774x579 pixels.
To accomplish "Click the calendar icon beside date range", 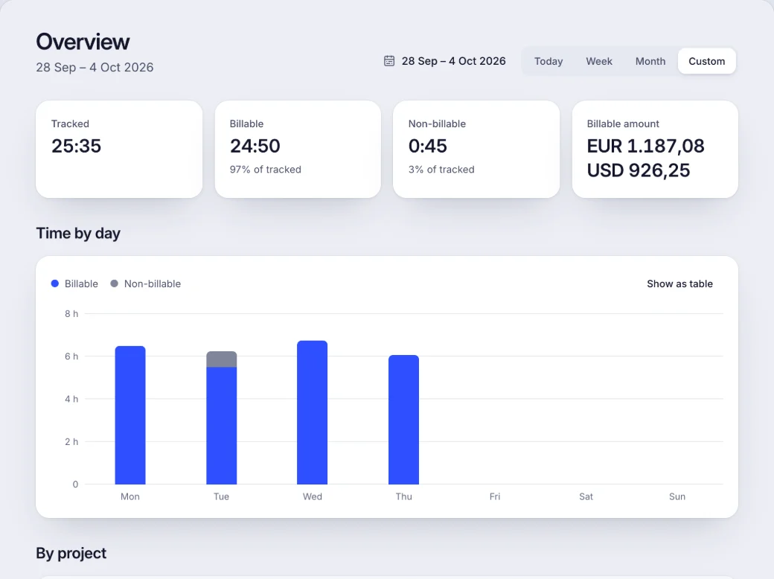I will point(389,61).
